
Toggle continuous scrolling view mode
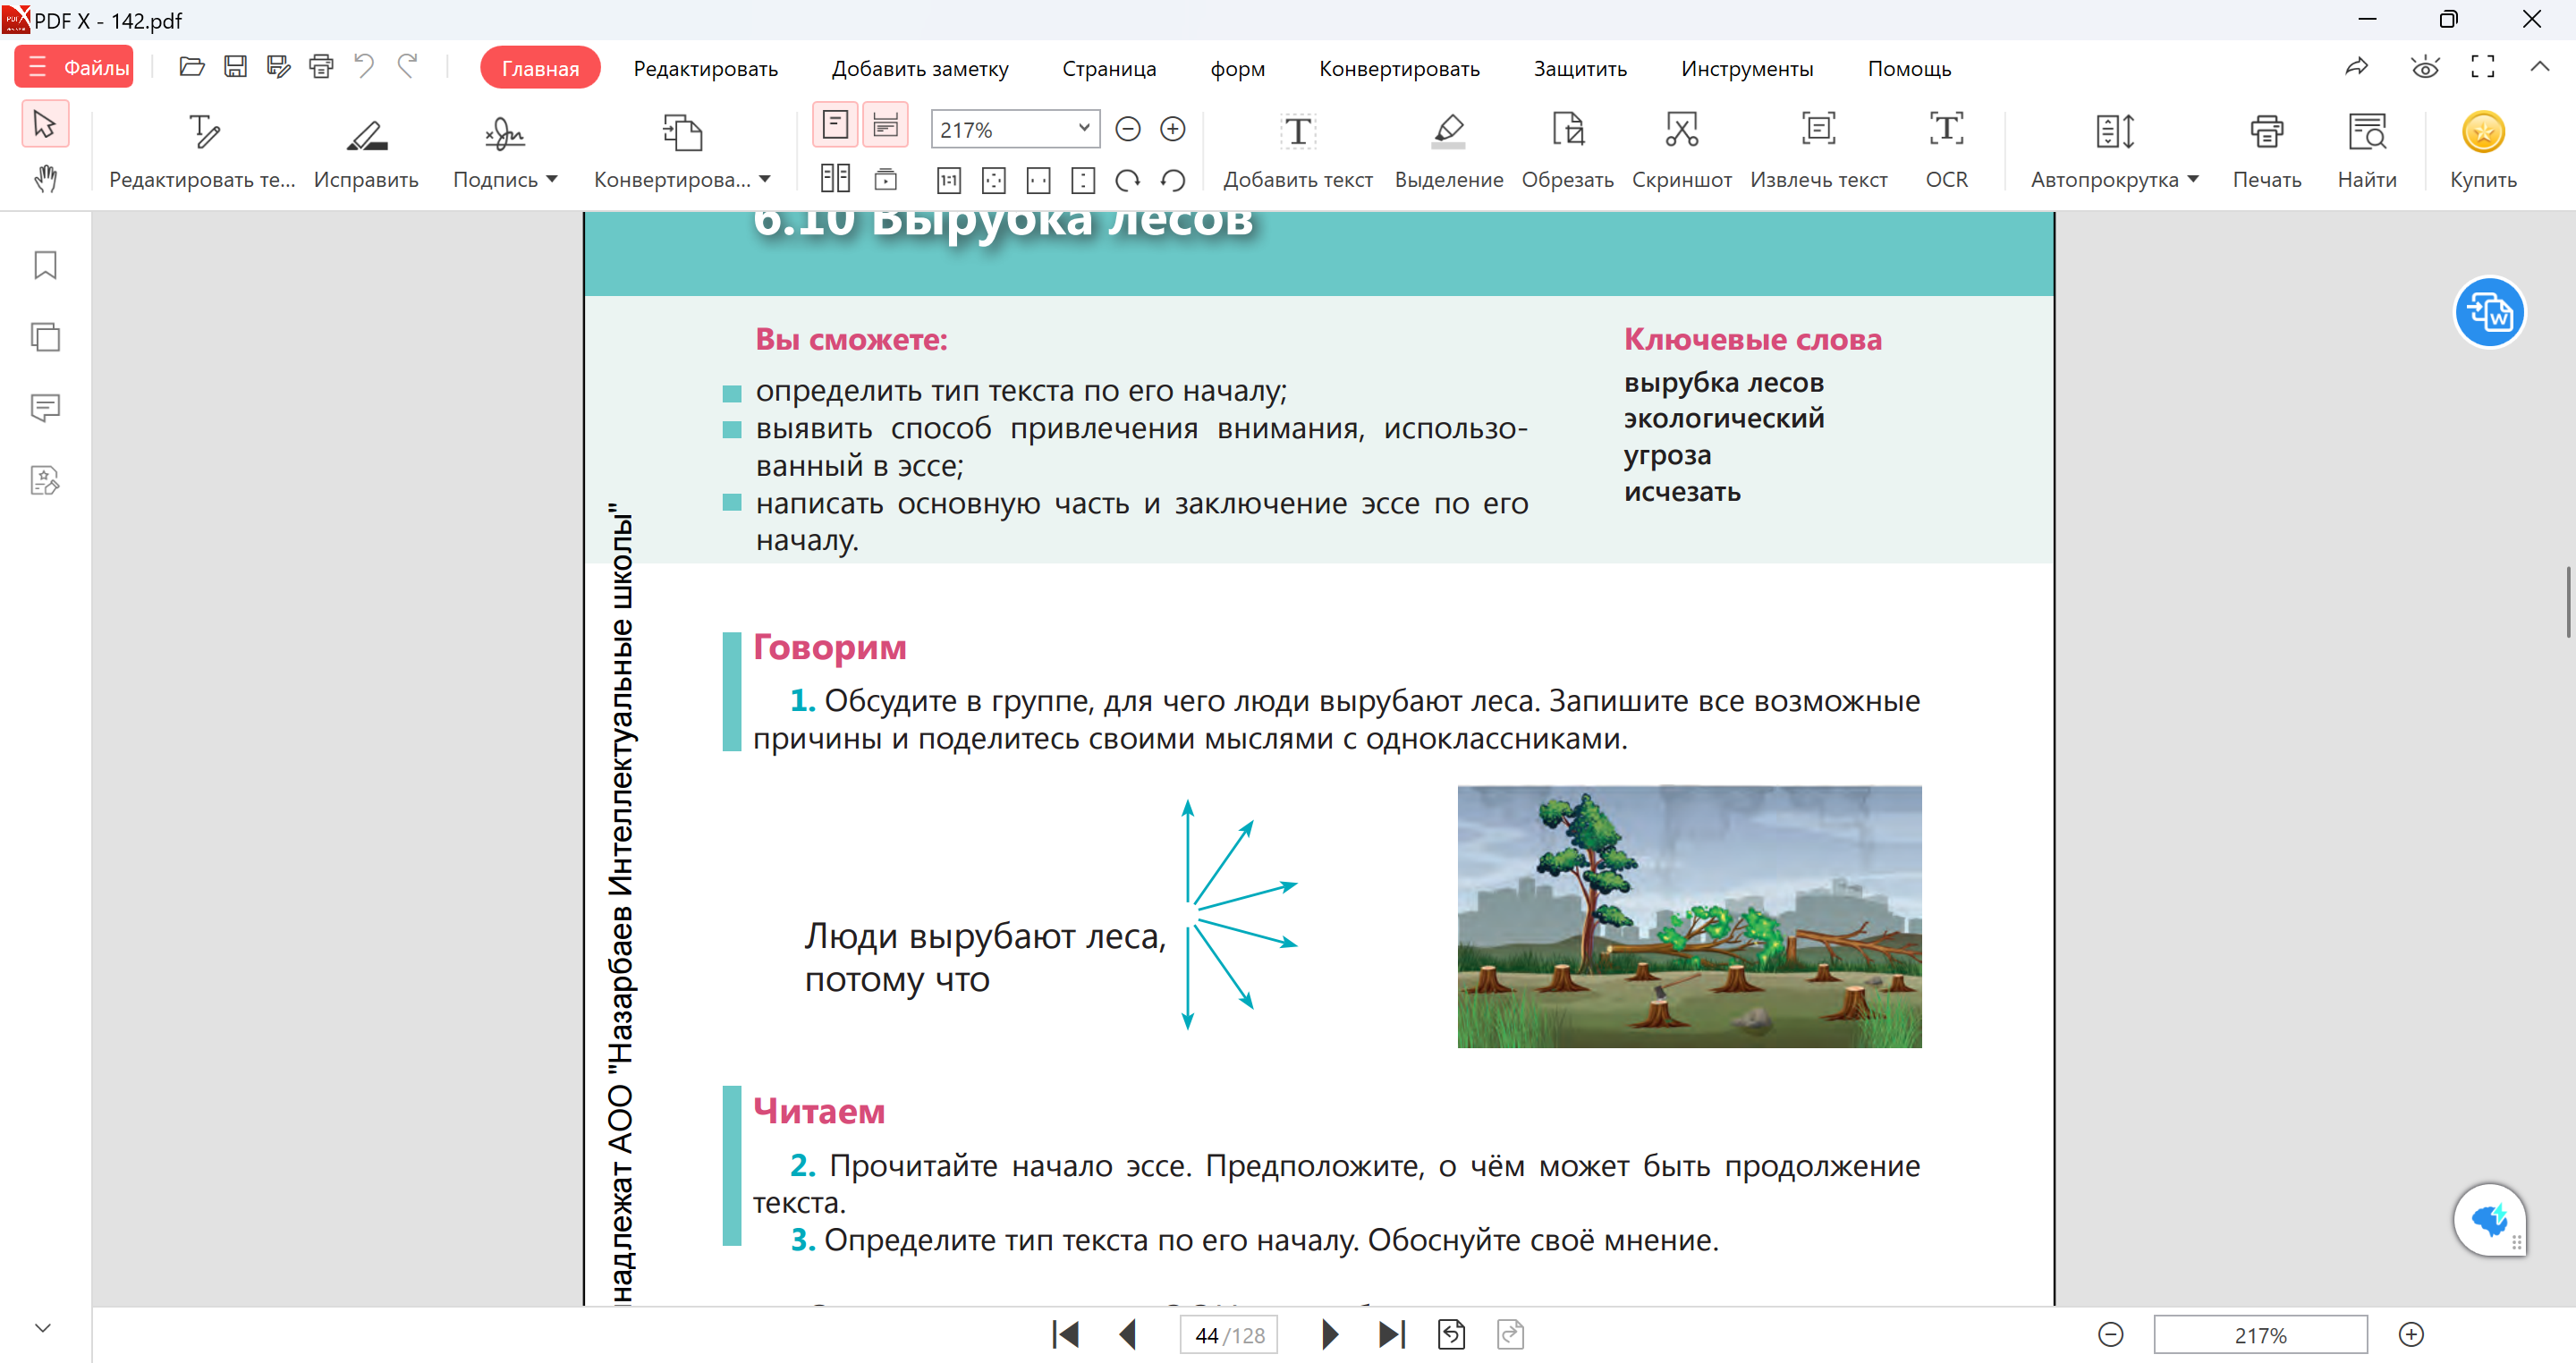pos(885,125)
